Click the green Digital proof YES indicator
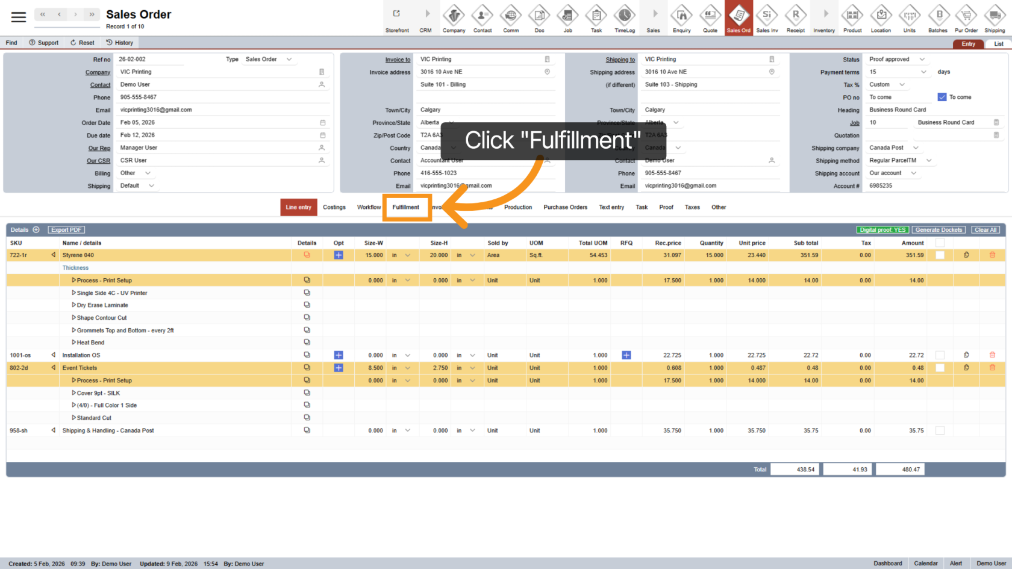 [x=882, y=230]
